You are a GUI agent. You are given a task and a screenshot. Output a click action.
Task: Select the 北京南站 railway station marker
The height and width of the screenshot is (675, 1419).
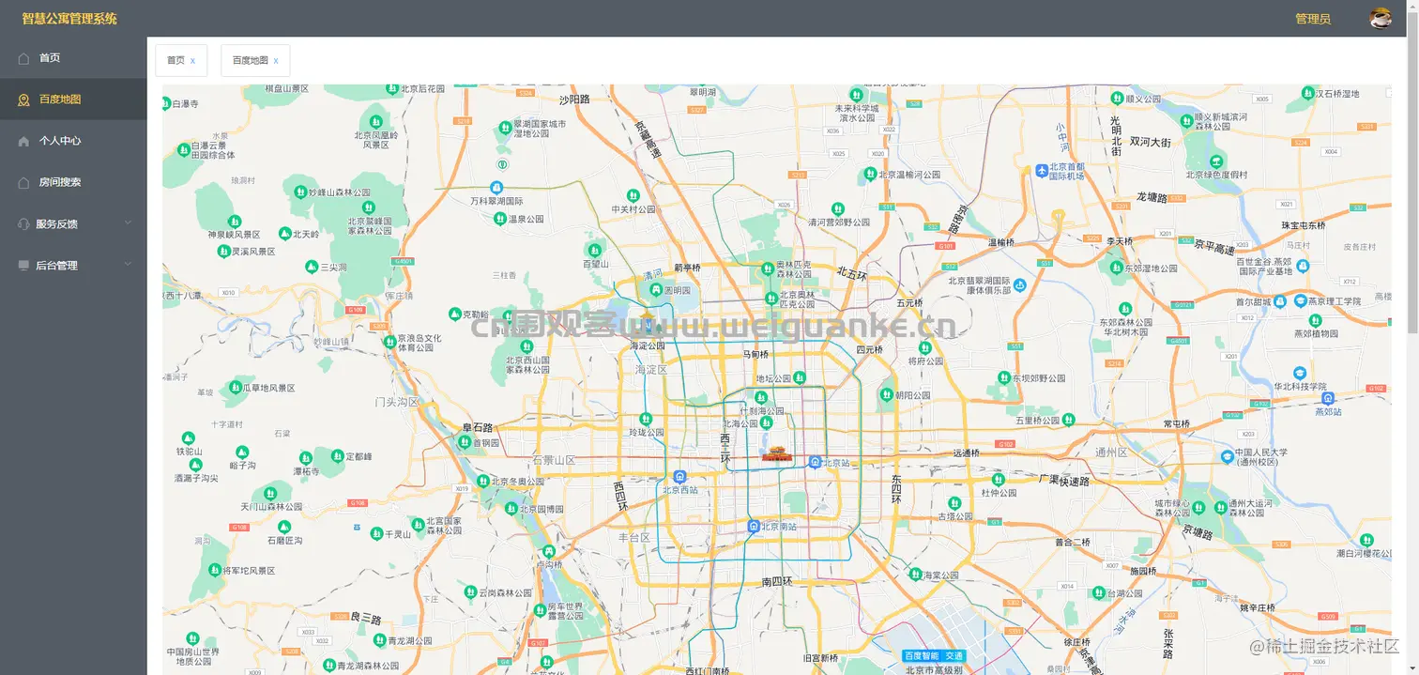tap(754, 527)
